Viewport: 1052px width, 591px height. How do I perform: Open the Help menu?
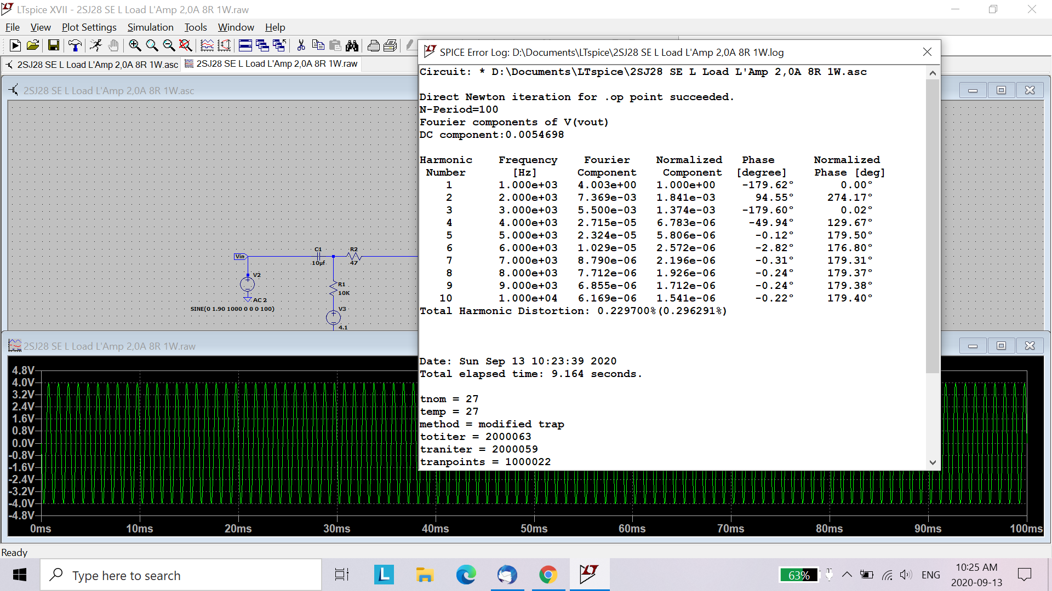(275, 27)
